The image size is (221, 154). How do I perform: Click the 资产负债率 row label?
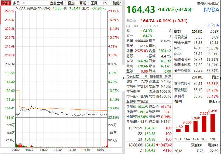click(182, 70)
